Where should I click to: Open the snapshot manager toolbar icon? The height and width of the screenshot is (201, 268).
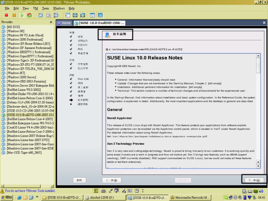[x=56, y=15]
